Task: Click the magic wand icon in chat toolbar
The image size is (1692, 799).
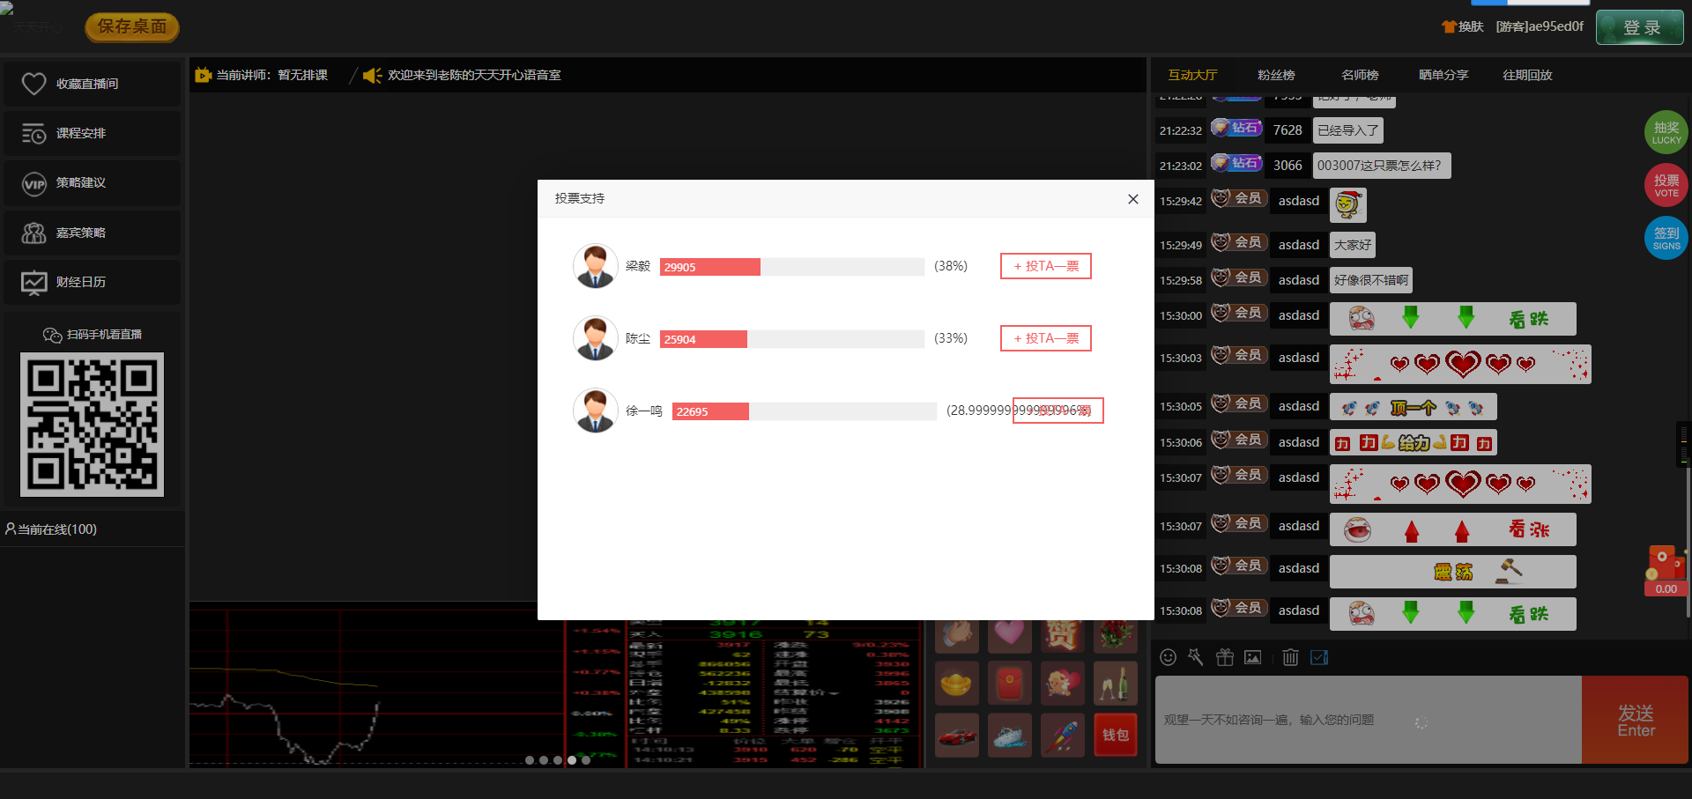Action: [1195, 657]
